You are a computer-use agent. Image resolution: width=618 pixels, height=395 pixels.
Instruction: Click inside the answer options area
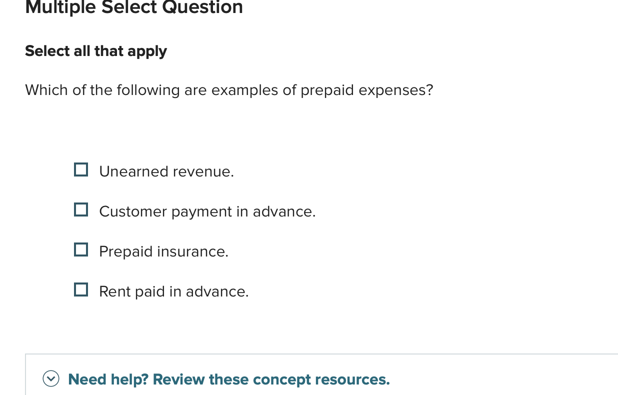point(200,230)
